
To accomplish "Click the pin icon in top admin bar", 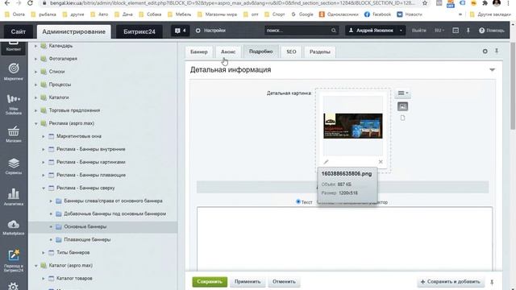I will 468,31.
